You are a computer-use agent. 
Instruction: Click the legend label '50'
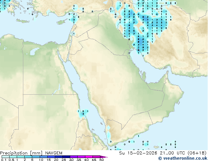102,160
